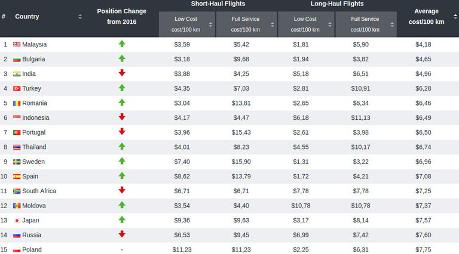Click the green up arrow in Malaysia row
Screen dimensions: 459x254
(x=122, y=44)
